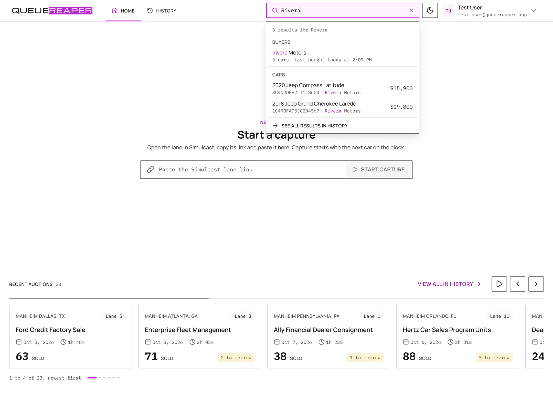The width and height of the screenshot is (553, 393).
Task: Click the MANHEIM DALLAS, TX label
Action: pyautogui.click(x=40, y=316)
